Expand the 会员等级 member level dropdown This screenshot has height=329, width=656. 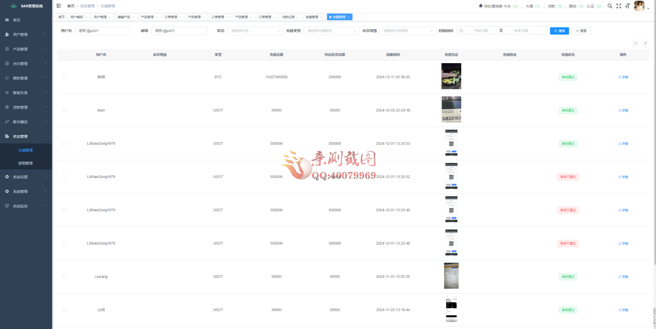click(408, 31)
